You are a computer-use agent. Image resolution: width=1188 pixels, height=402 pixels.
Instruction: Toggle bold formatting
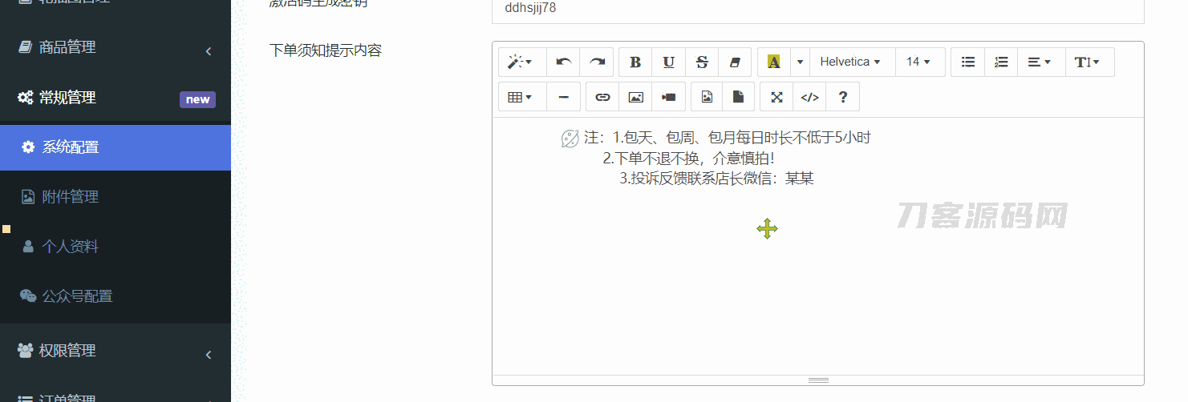pos(635,62)
